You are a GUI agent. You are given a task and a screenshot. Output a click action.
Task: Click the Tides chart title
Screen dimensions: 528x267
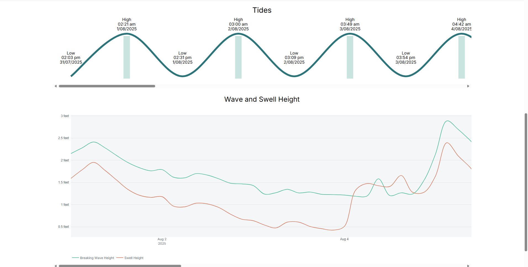(262, 10)
